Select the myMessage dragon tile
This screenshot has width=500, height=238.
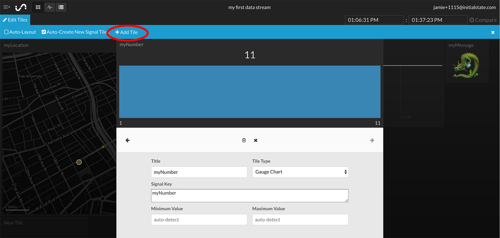click(466, 65)
